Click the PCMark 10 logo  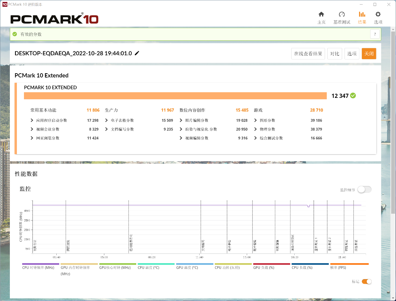(x=54, y=18)
